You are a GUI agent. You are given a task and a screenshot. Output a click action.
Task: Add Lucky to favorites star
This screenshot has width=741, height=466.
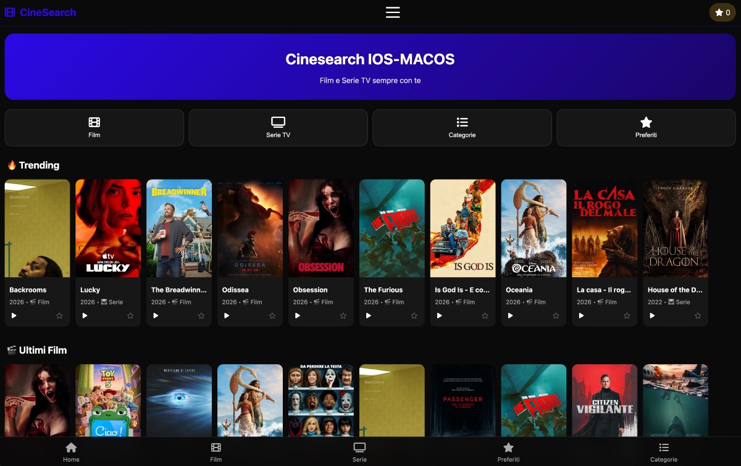pos(130,315)
